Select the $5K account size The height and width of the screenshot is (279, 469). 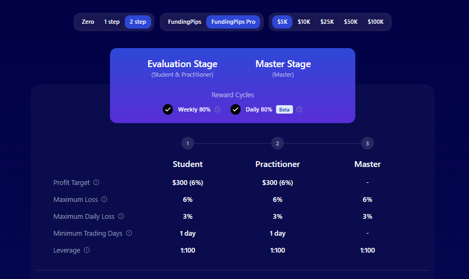pyautogui.click(x=282, y=22)
